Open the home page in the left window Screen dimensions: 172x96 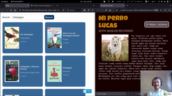tap(15, 10)
